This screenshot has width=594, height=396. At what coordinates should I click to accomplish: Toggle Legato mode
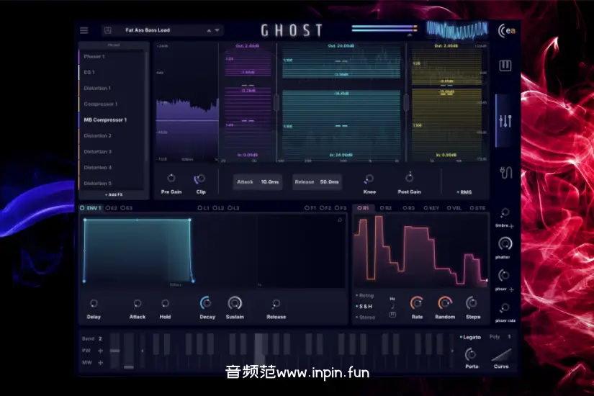tap(470, 337)
